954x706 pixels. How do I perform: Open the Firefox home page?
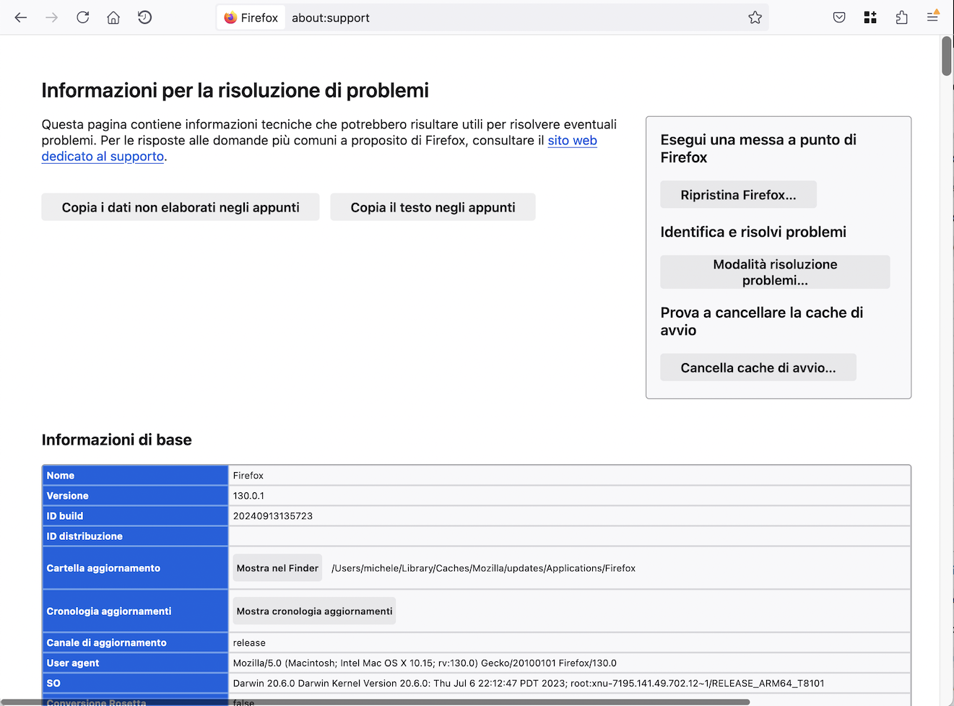pyautogui.click(x=113, y=17)
